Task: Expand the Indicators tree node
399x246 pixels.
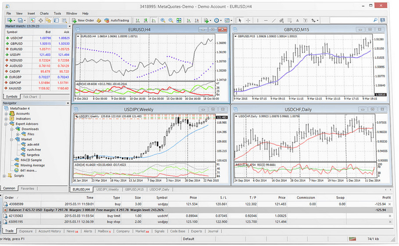Action: pyautogui.click(x=6, y=119)
